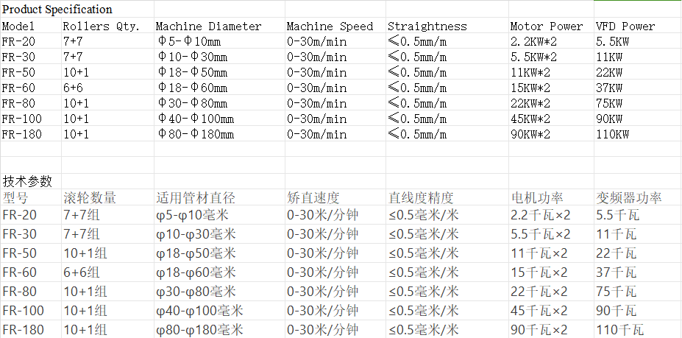Viewport: 682px width, 338px height.
Task: Click the 'Φ18-Φ50mm' diameter cell
Action: click(193, 72)
